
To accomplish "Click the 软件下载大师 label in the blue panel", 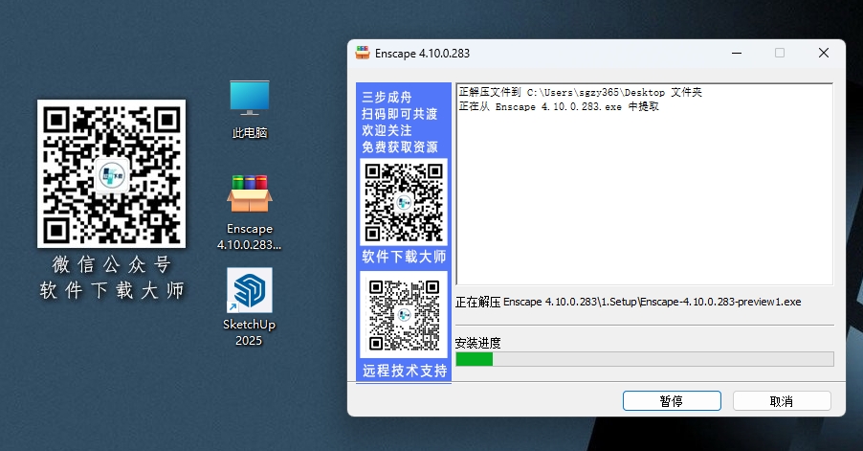I will [x=404, y=257].
